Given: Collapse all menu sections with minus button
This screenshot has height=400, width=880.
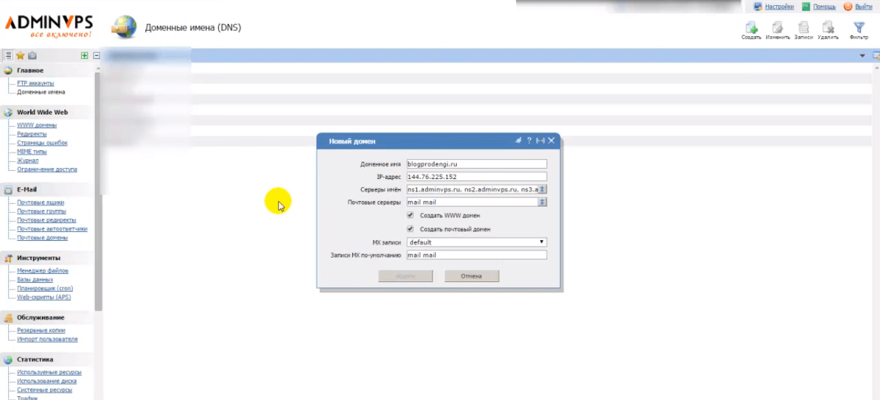Looking at the screenshot, I should [97, 56].
